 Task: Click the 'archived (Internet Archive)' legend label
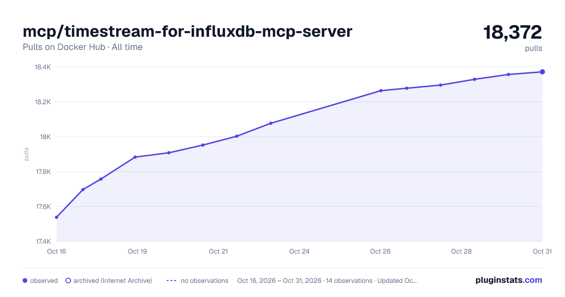coord(113,280)
